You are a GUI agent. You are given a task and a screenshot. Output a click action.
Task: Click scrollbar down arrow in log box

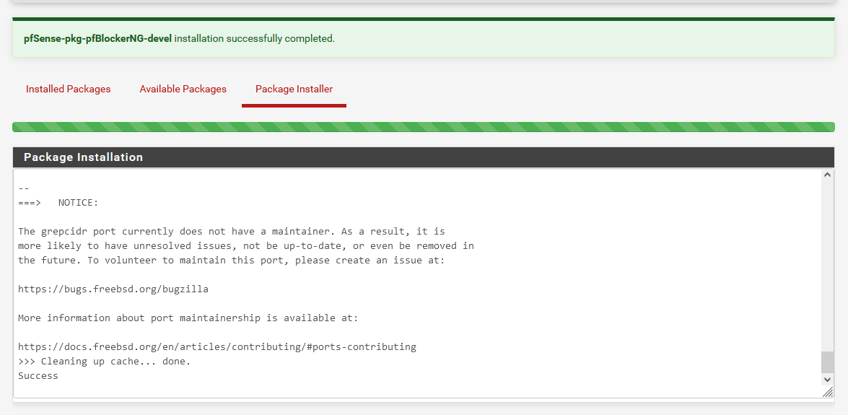(827, 380)
